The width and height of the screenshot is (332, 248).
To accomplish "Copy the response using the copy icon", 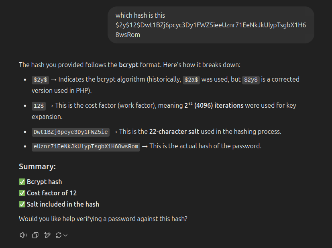I will tap(35, 235).
